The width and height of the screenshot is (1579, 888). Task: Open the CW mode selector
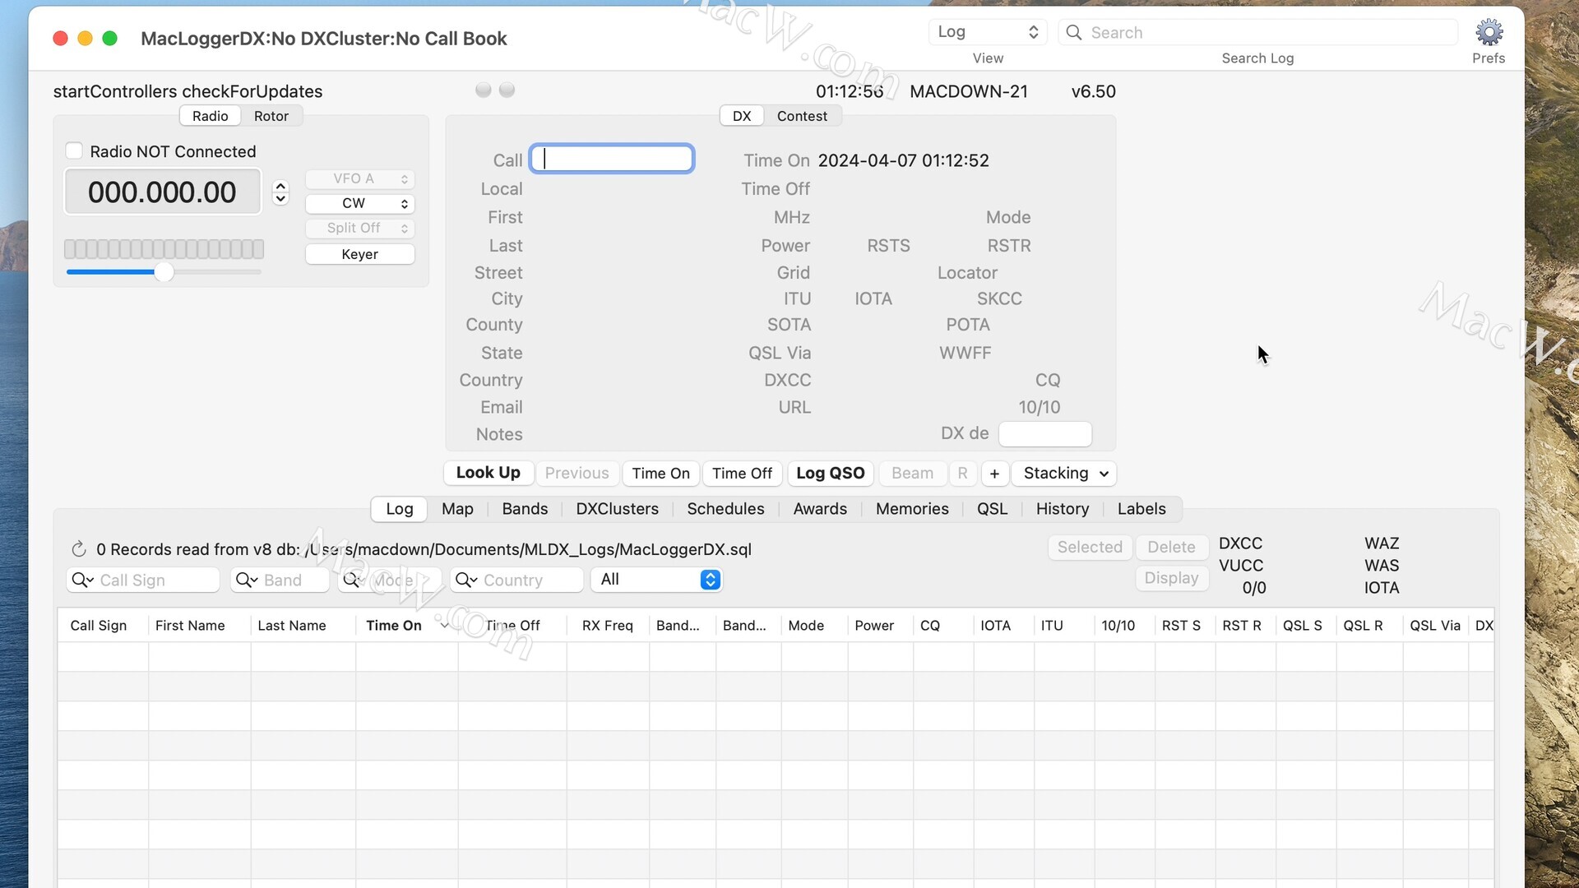coord(360,203)
